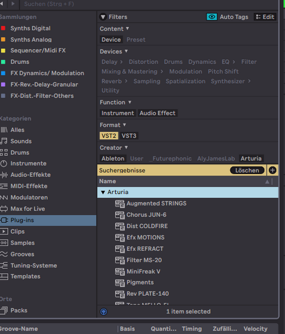Open the Templates category icon
The image size is (285, 334).
[x=4, y=277]
